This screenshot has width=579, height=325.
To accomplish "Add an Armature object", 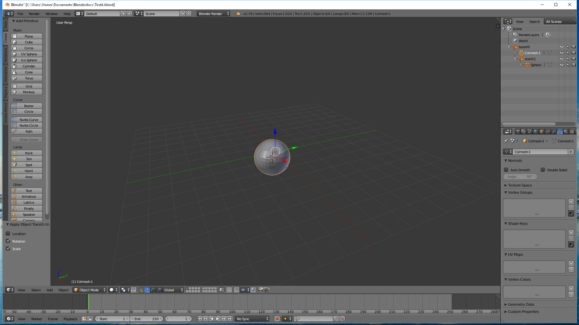I will 27,197.
